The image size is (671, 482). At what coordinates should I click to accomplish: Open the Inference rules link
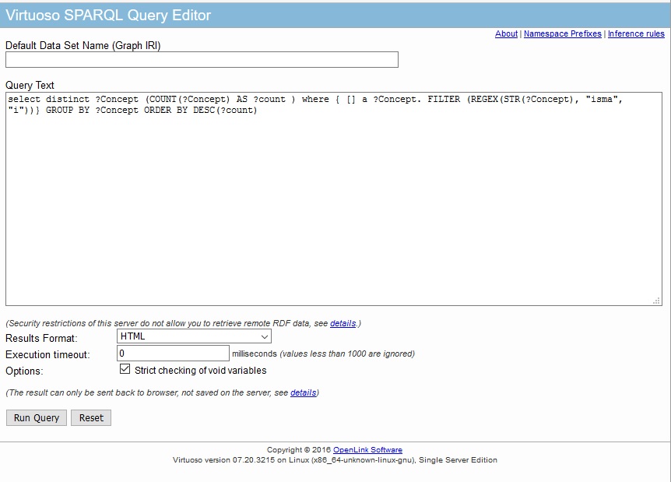click(636, 33)
